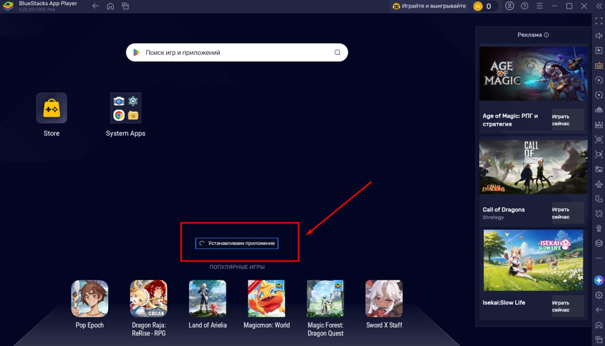Show more sidebar tools (three dots)
Viewport: 605px width, 346px height.
pos(599,258)
